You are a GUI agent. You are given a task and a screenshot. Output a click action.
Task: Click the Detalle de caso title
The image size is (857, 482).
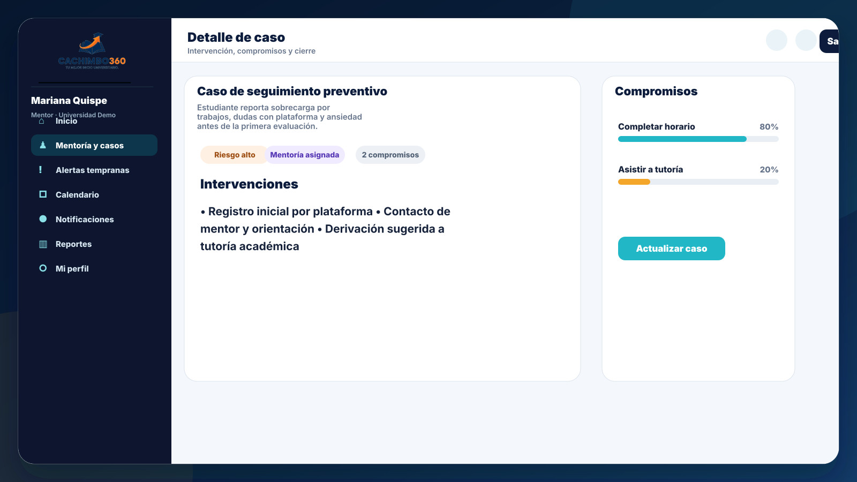point(236,37)
